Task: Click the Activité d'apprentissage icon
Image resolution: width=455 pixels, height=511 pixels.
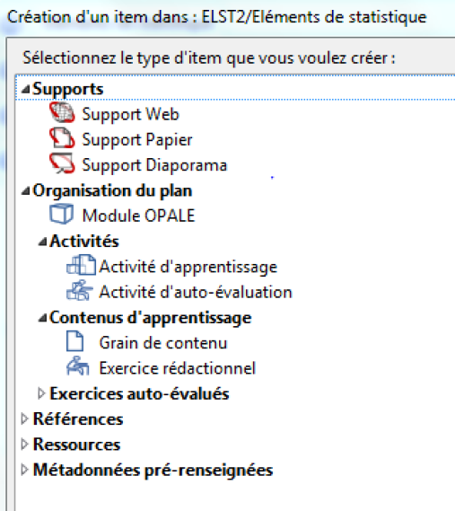Action: click(81, 265)
